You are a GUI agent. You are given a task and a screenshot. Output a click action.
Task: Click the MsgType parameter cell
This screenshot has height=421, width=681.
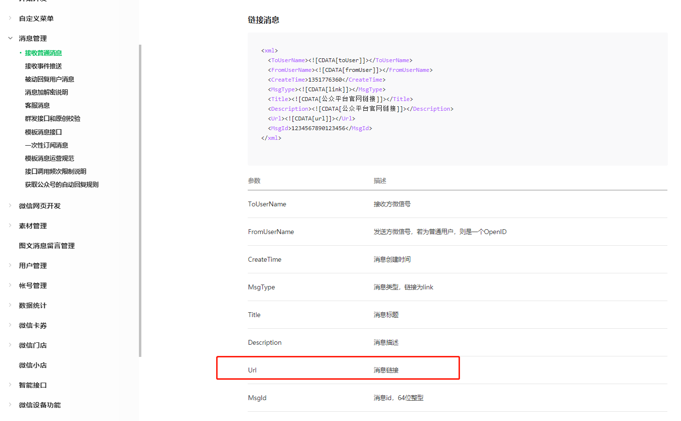[261, 287]
